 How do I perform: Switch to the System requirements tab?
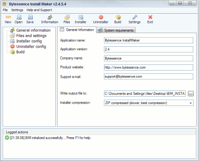[116, 30]
